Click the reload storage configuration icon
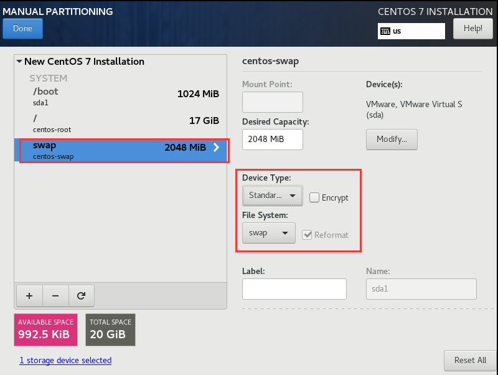This screenshot has height=375, width=498. click(82, 296)
